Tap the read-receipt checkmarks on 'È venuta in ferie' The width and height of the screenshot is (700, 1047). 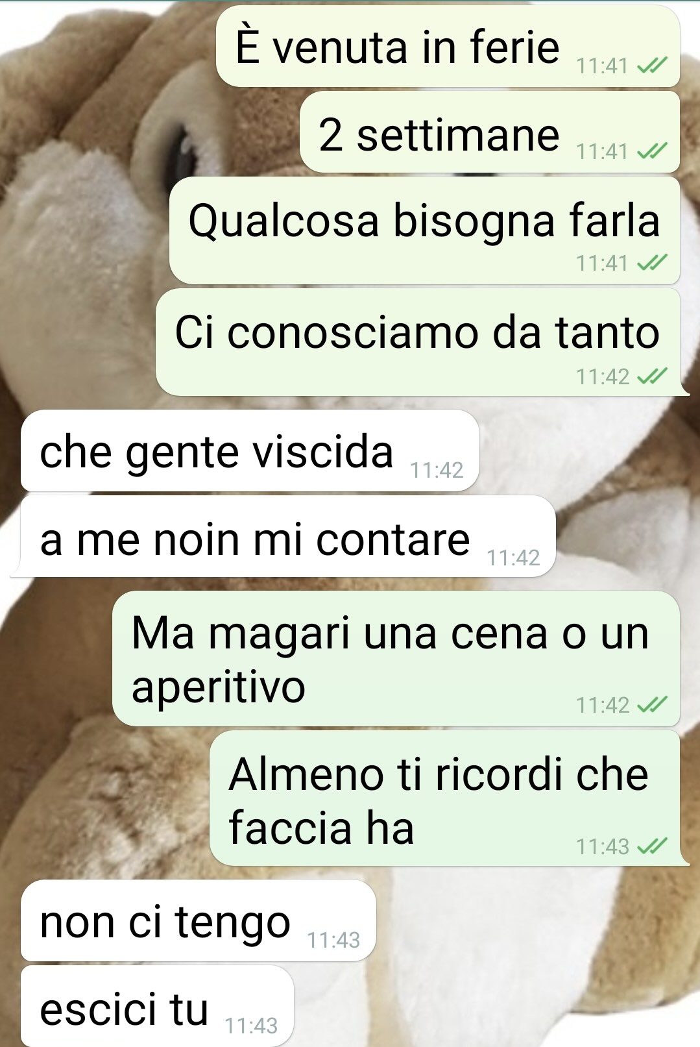pos(652,66)
